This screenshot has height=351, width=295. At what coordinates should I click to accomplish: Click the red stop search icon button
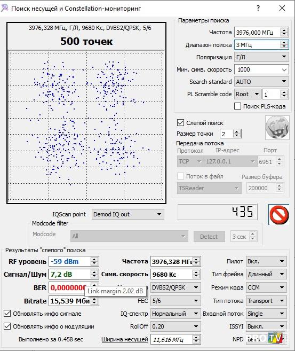tap(278, 214)
